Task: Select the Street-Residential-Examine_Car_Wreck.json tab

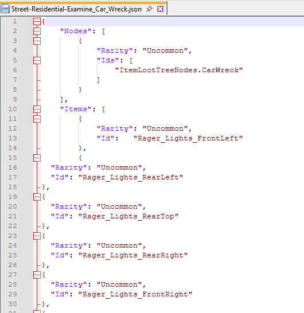Action: (76, 9)
